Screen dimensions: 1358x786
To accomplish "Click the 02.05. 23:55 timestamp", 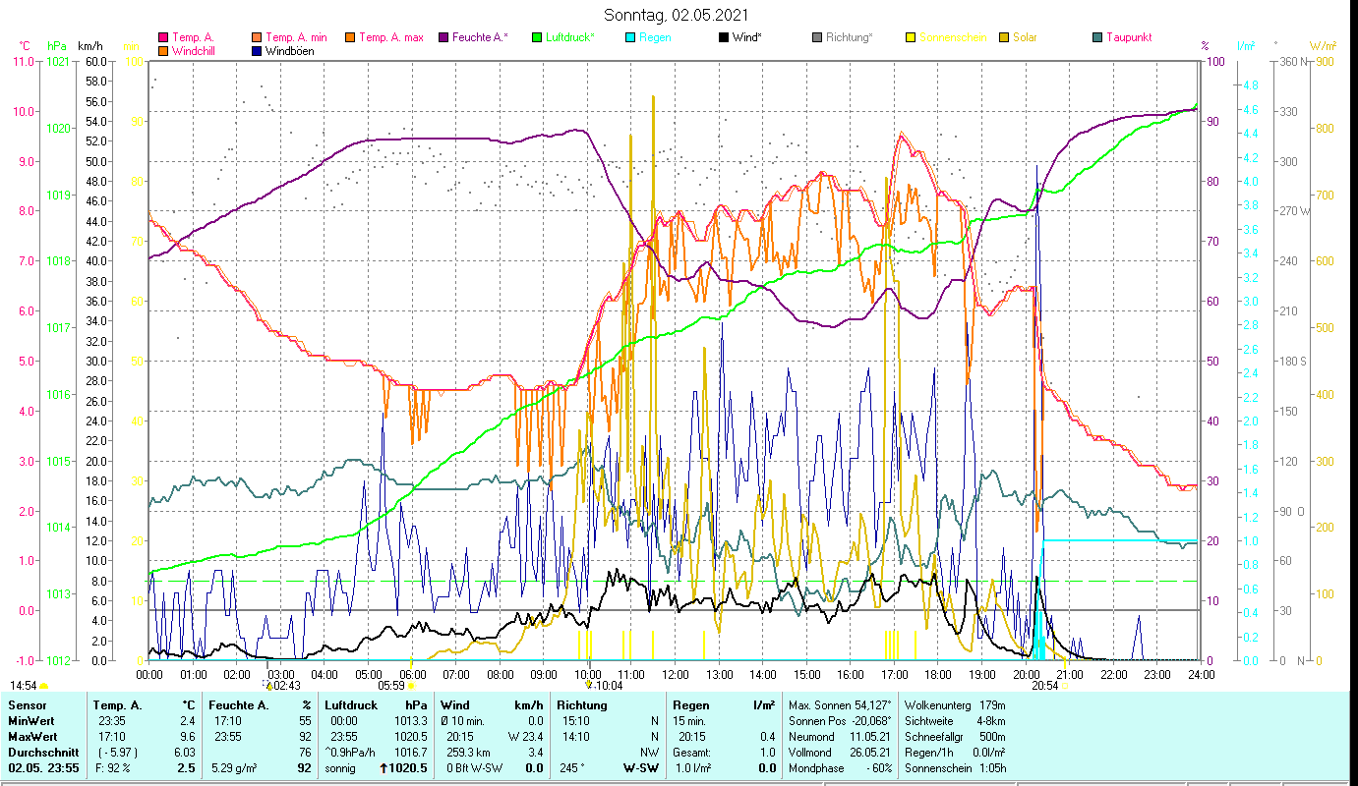I will [43, 768].
